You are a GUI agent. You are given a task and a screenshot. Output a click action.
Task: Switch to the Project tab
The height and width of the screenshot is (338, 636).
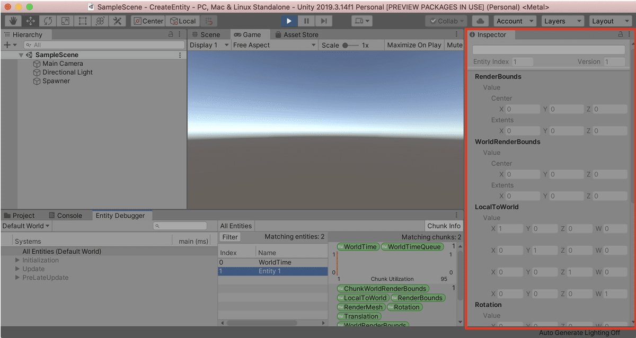(19, 216)
